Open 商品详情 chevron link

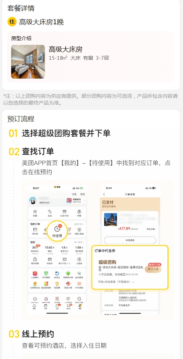(151, 229)
